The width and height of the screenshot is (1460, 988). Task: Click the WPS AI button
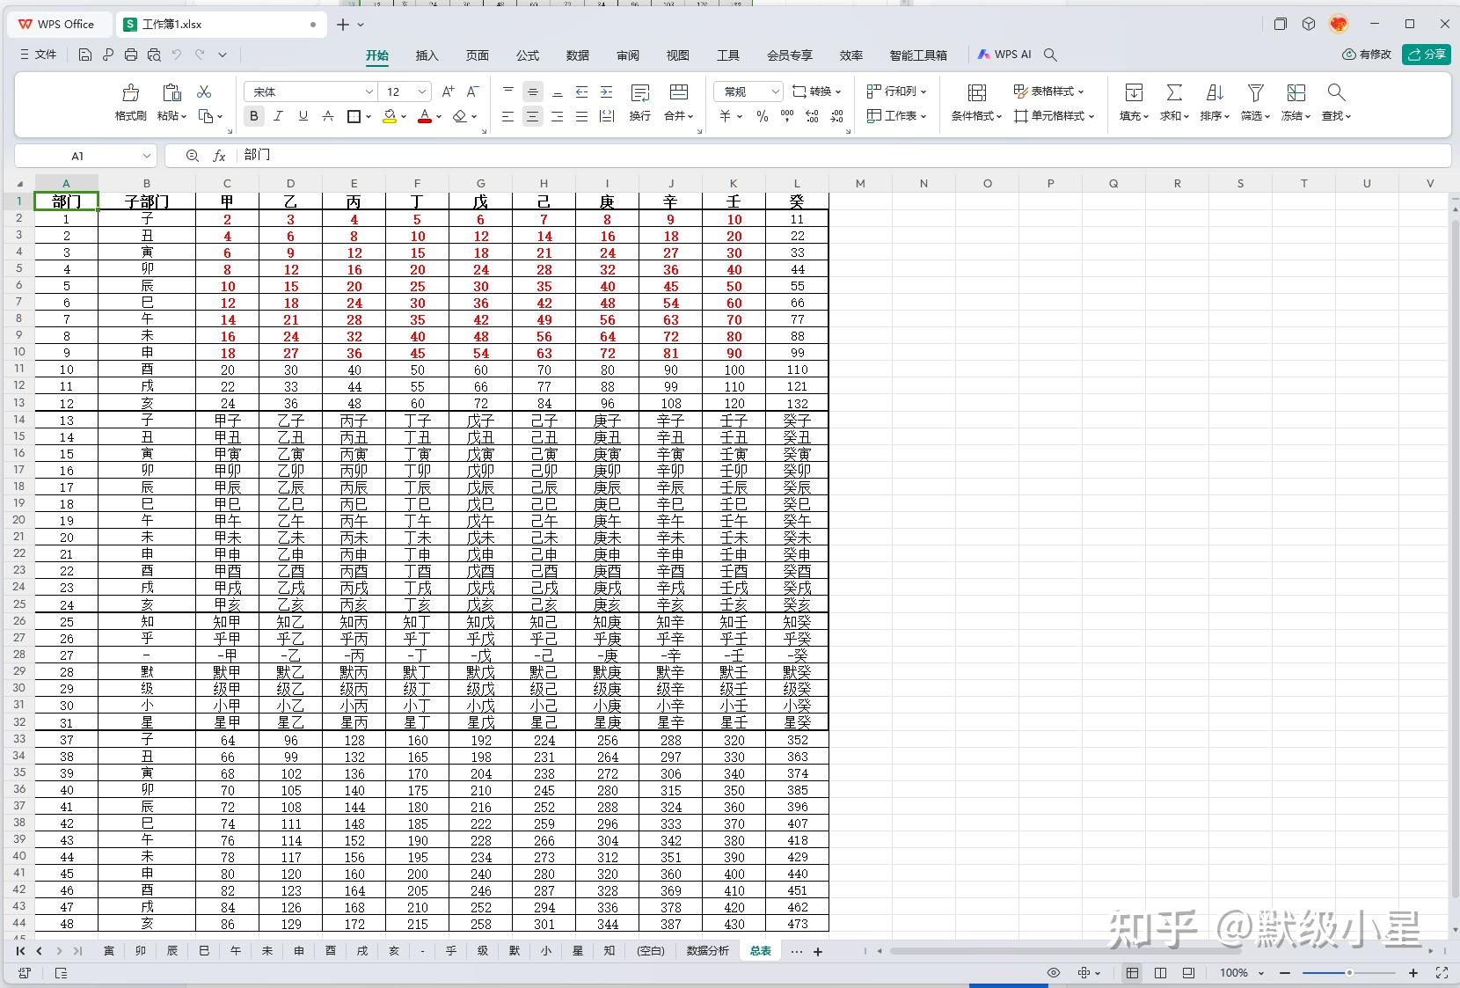tap(1004, 55)
